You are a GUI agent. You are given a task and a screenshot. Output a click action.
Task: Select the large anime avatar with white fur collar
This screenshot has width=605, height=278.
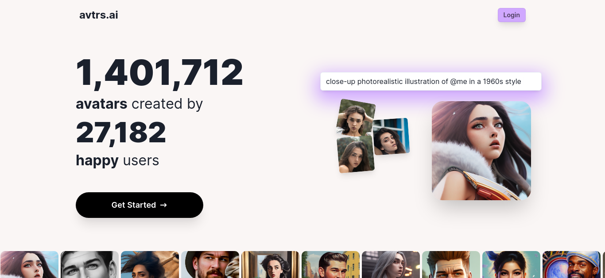click(x=481, y=151)
